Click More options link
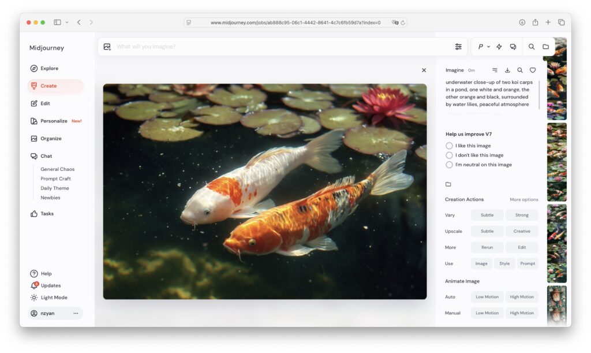 pos(524,199)
